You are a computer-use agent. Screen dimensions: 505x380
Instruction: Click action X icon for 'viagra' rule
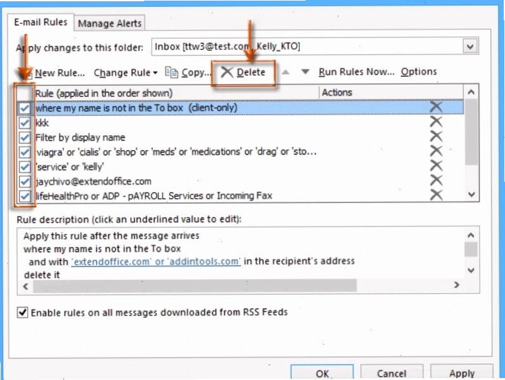click(x=436, y=151)
